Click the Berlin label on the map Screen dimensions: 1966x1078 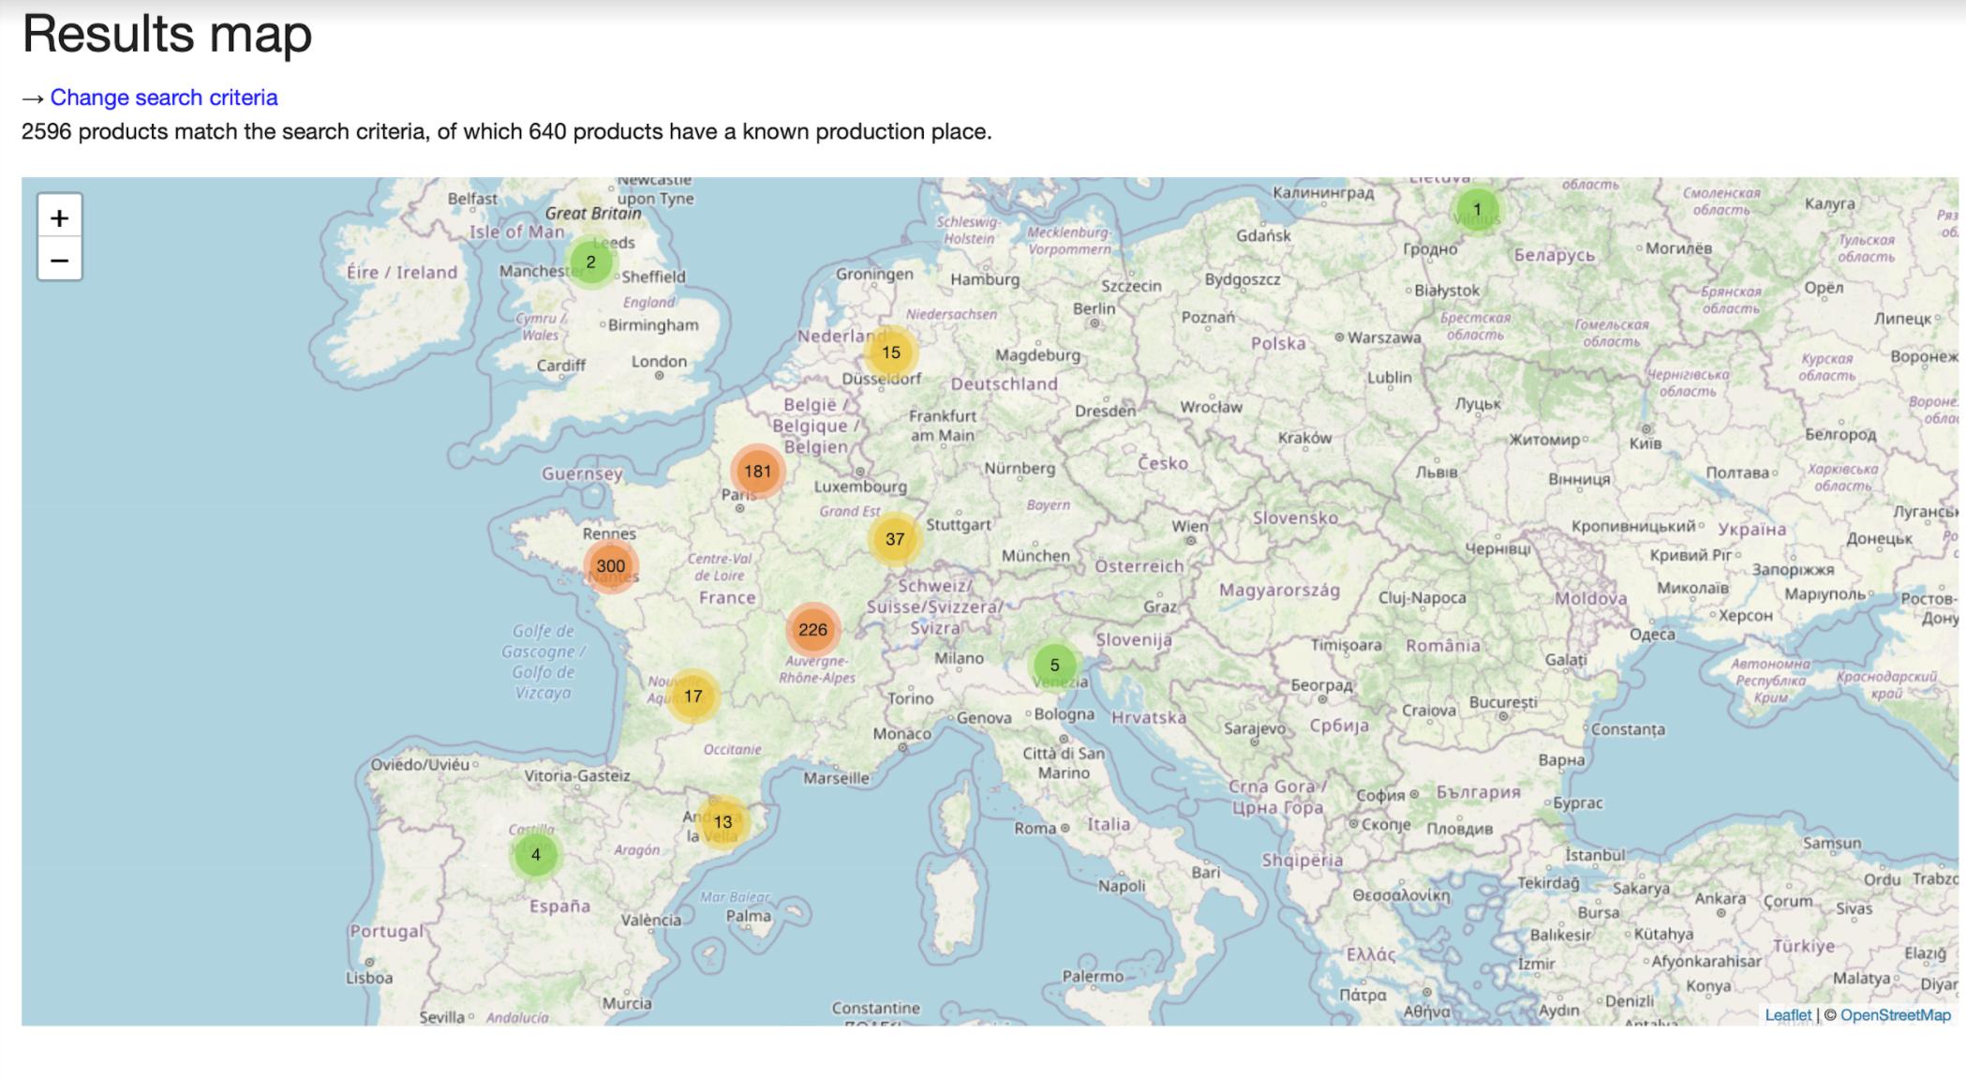tap(1094, 308)
